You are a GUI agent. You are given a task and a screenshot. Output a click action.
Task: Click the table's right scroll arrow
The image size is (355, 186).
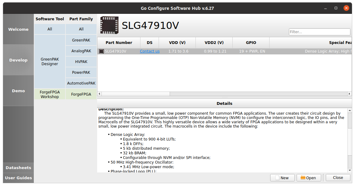349,94
